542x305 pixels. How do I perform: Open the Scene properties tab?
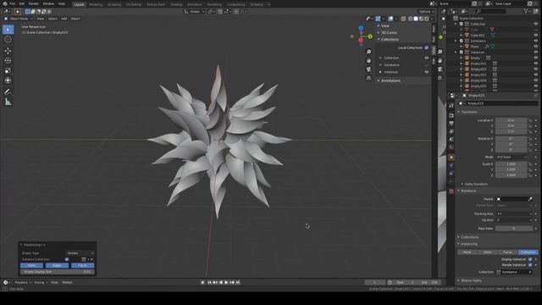(451, 139)
